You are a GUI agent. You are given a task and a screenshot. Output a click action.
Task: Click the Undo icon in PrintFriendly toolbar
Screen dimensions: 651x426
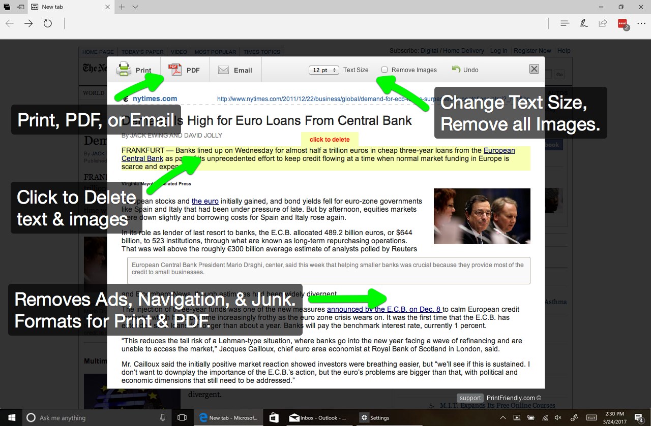pos(465,70)
